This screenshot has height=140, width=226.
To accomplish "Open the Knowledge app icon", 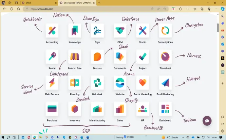I will (75, 31).
